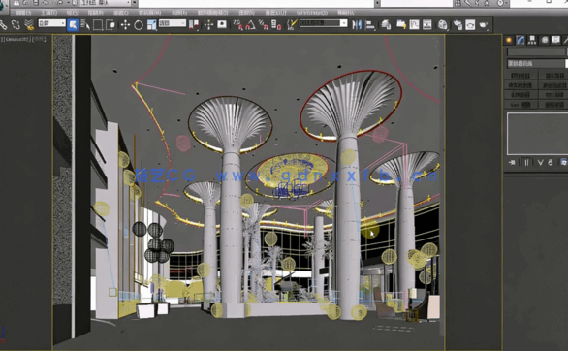Activate the Select Object arrow tool

(x=73, y=24)
